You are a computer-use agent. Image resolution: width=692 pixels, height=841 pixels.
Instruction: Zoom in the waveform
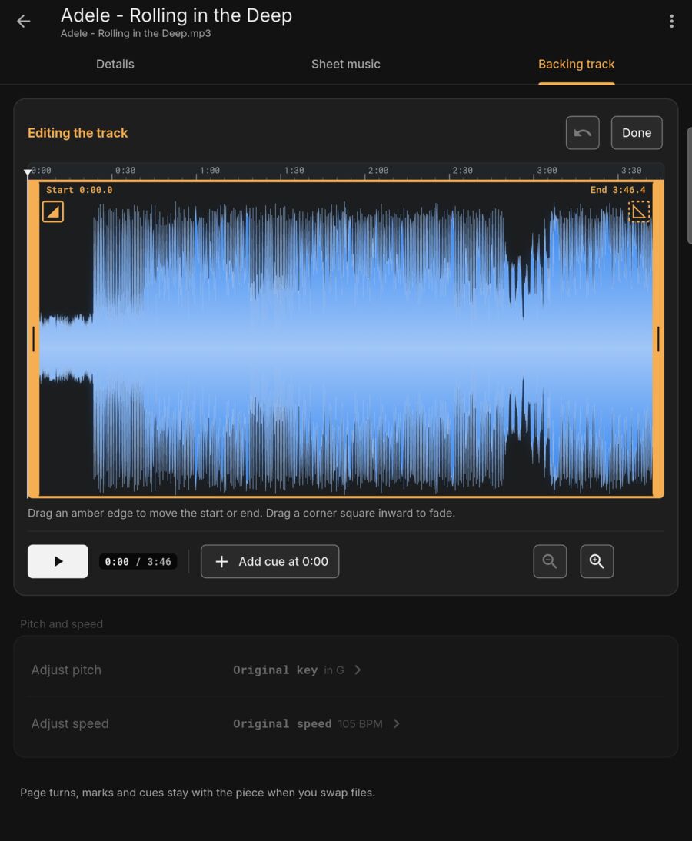(x=597, y=561)
